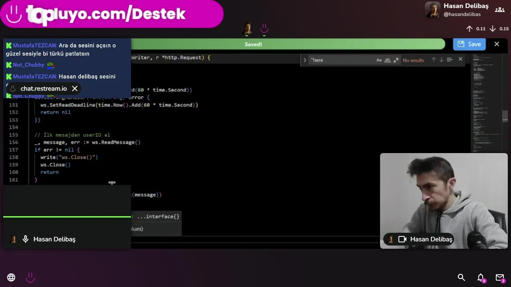Click the comment "İlk mesajdan userID al"
The width and height of the screenshot is (511, 287).
72,135
